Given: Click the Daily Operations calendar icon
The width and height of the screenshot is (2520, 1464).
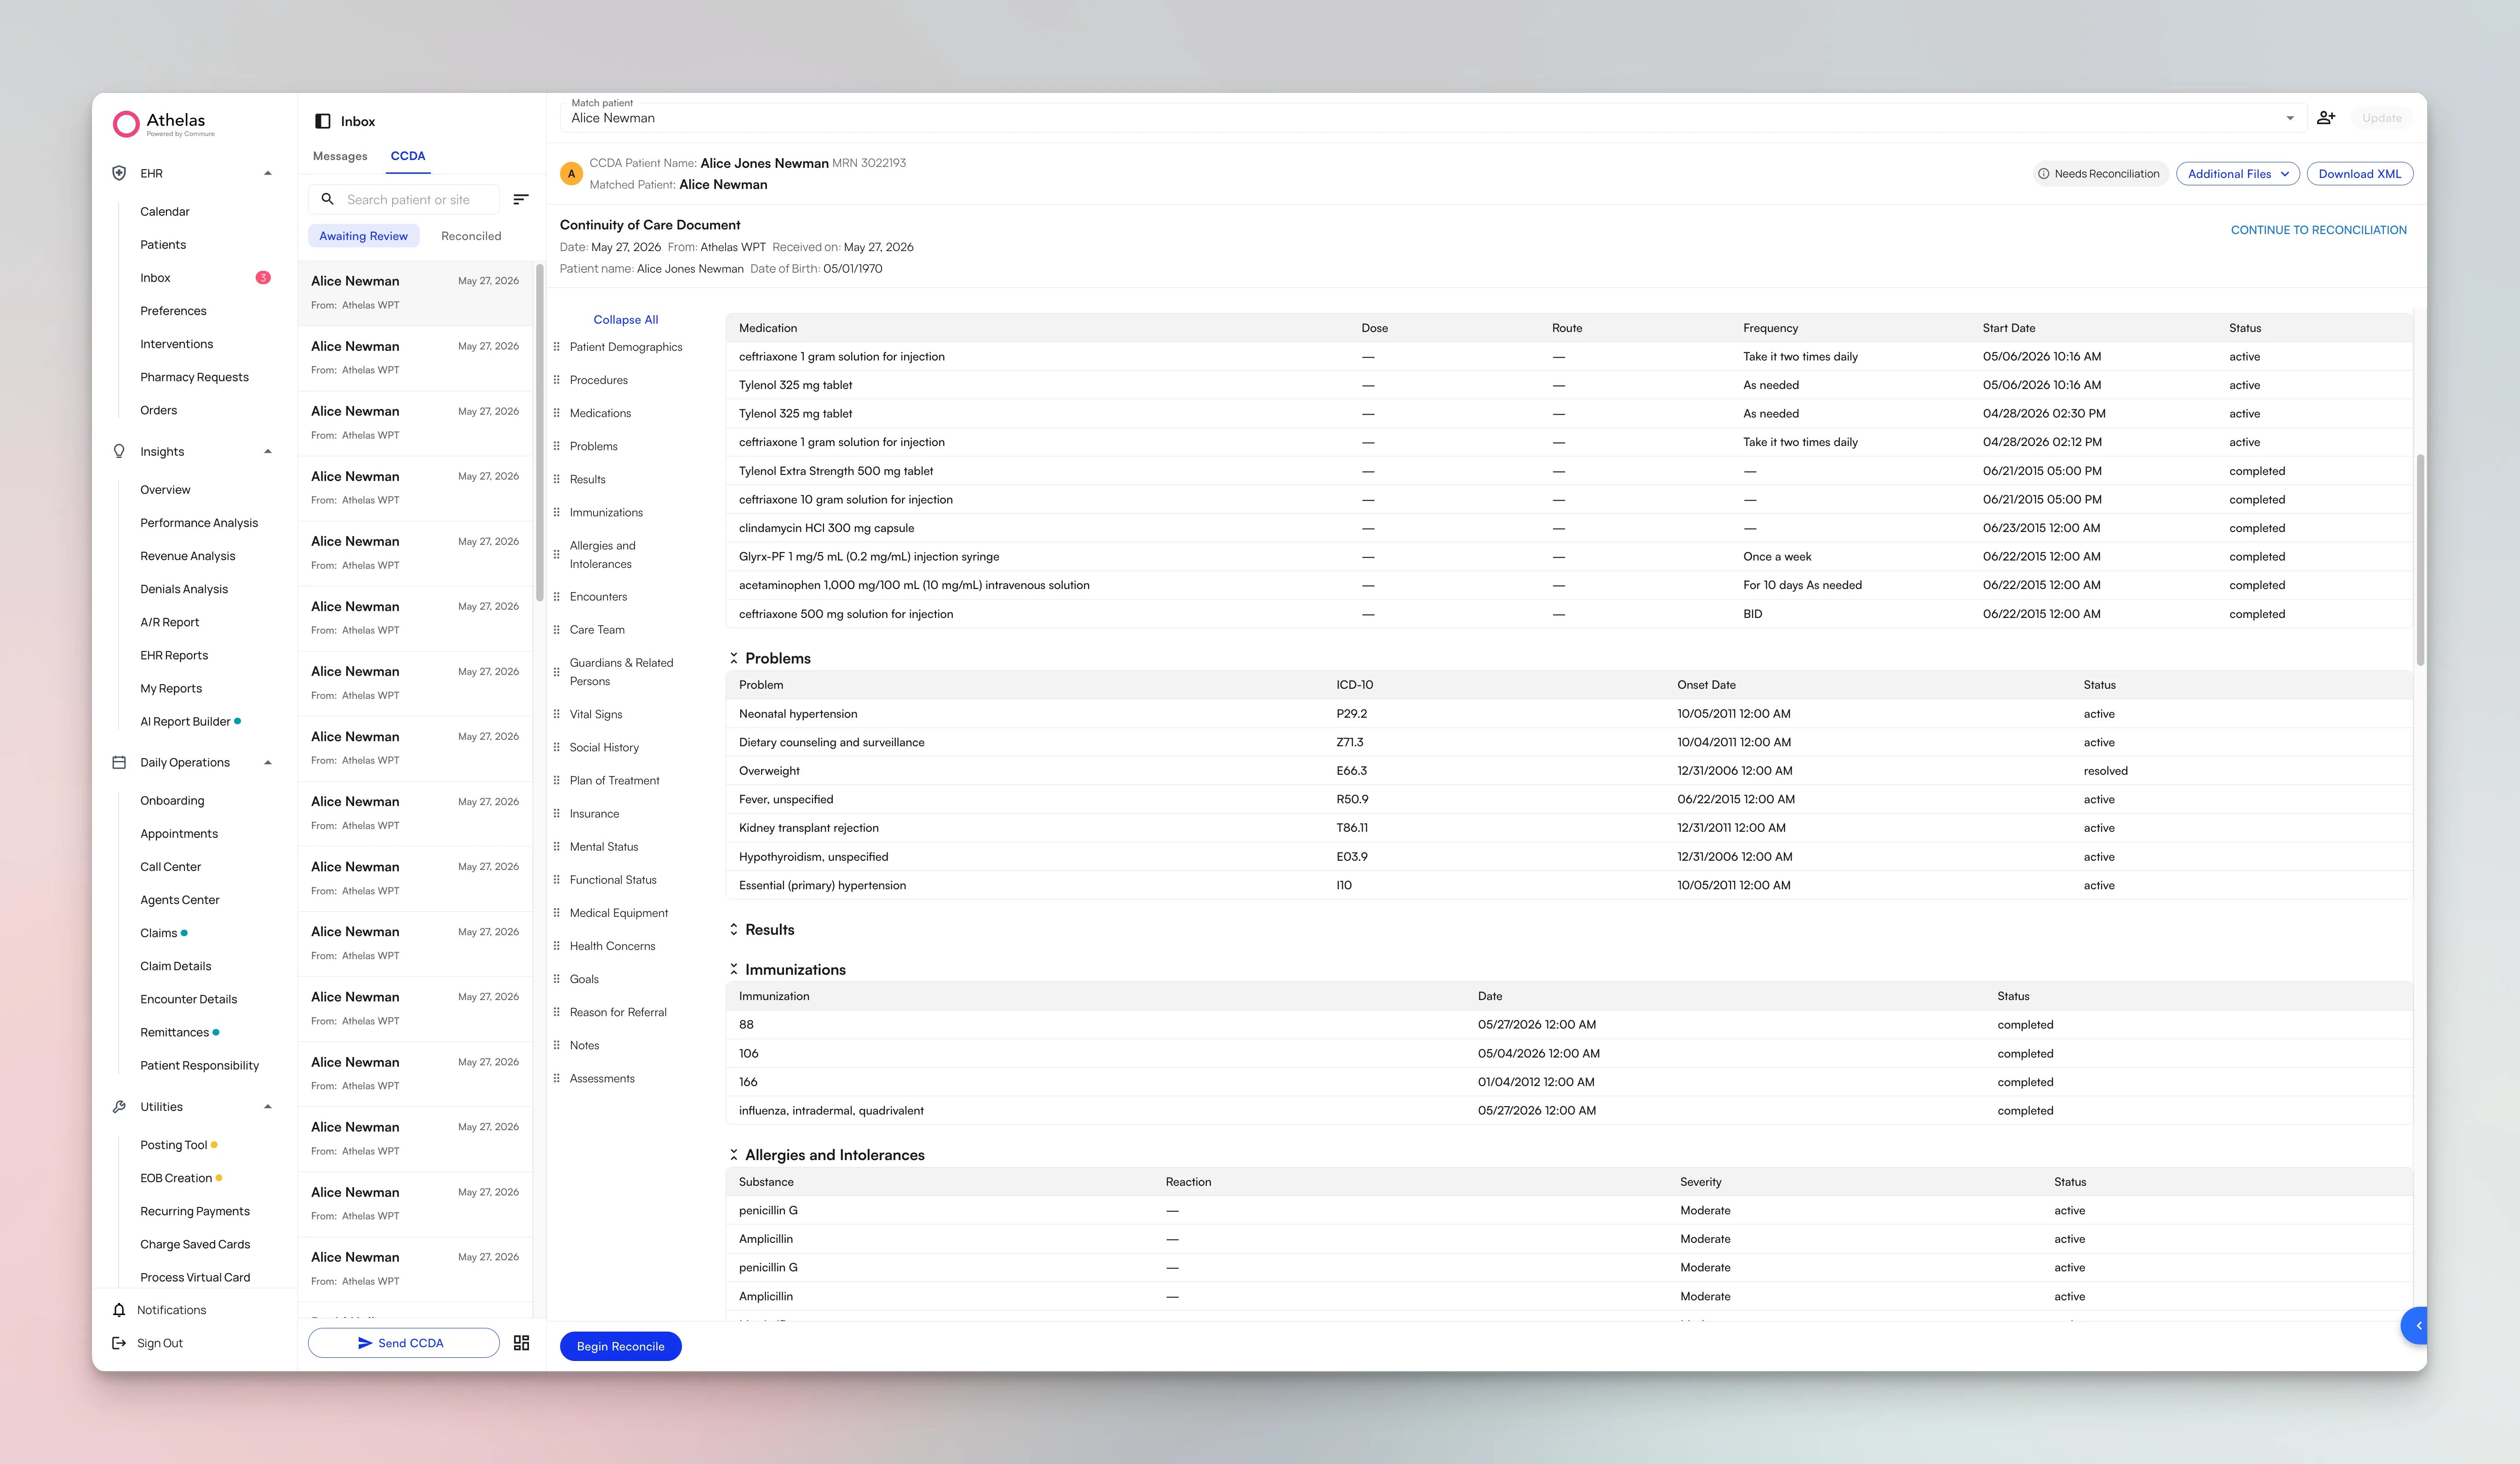Looking at the screenshot, I should (x=119, y=762).
